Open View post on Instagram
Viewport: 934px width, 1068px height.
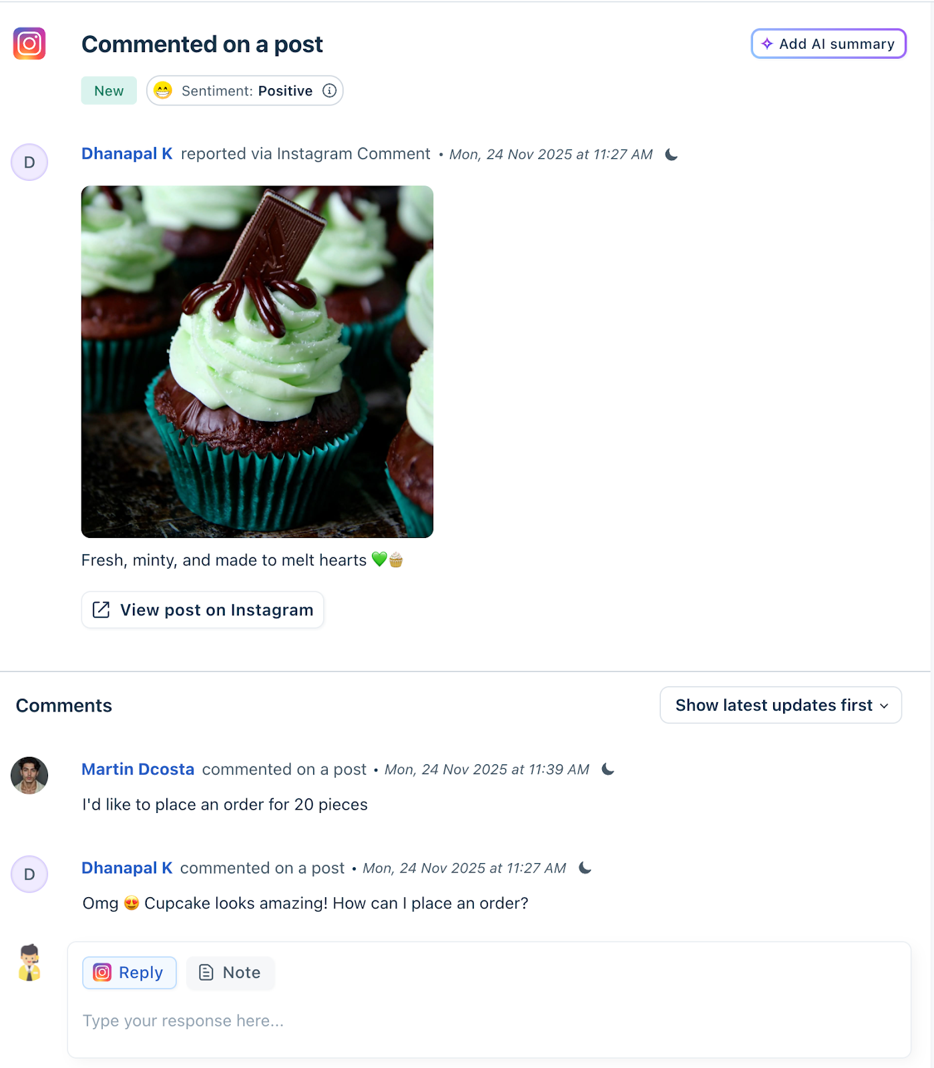[202, 609]
